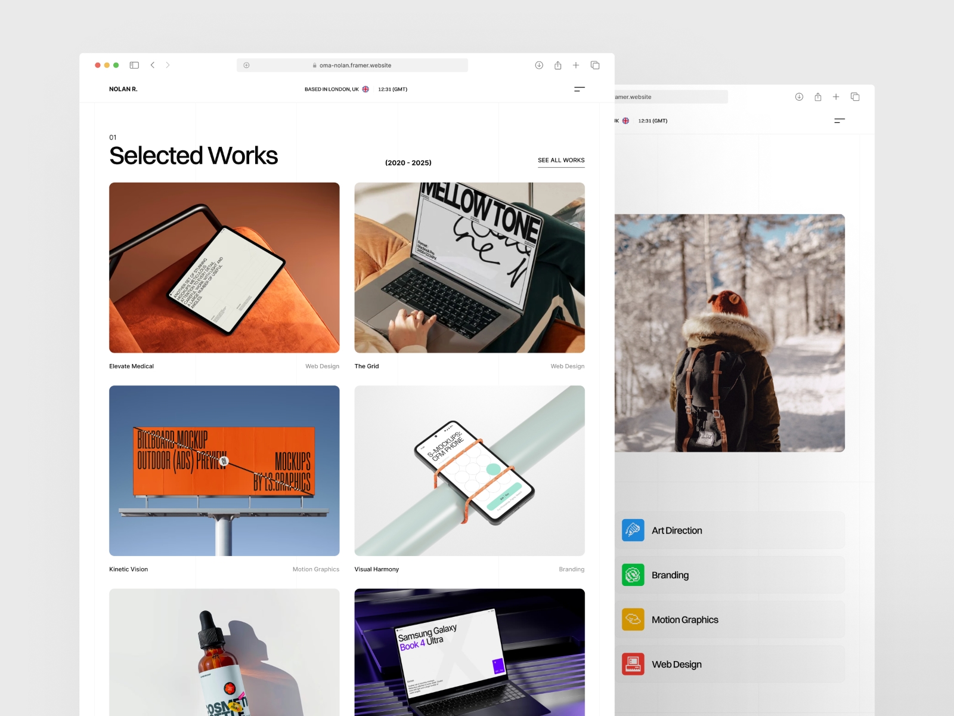The height and width of the screenshot is (716, 954).
Task: Show tab overview in front browser
Action: (595, 65)
